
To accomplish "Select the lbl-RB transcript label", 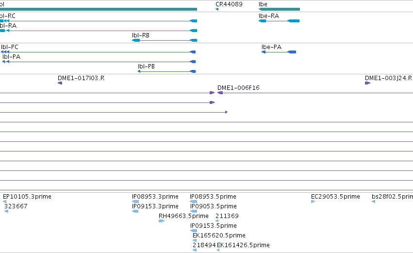I will click(x=141, y=35).
